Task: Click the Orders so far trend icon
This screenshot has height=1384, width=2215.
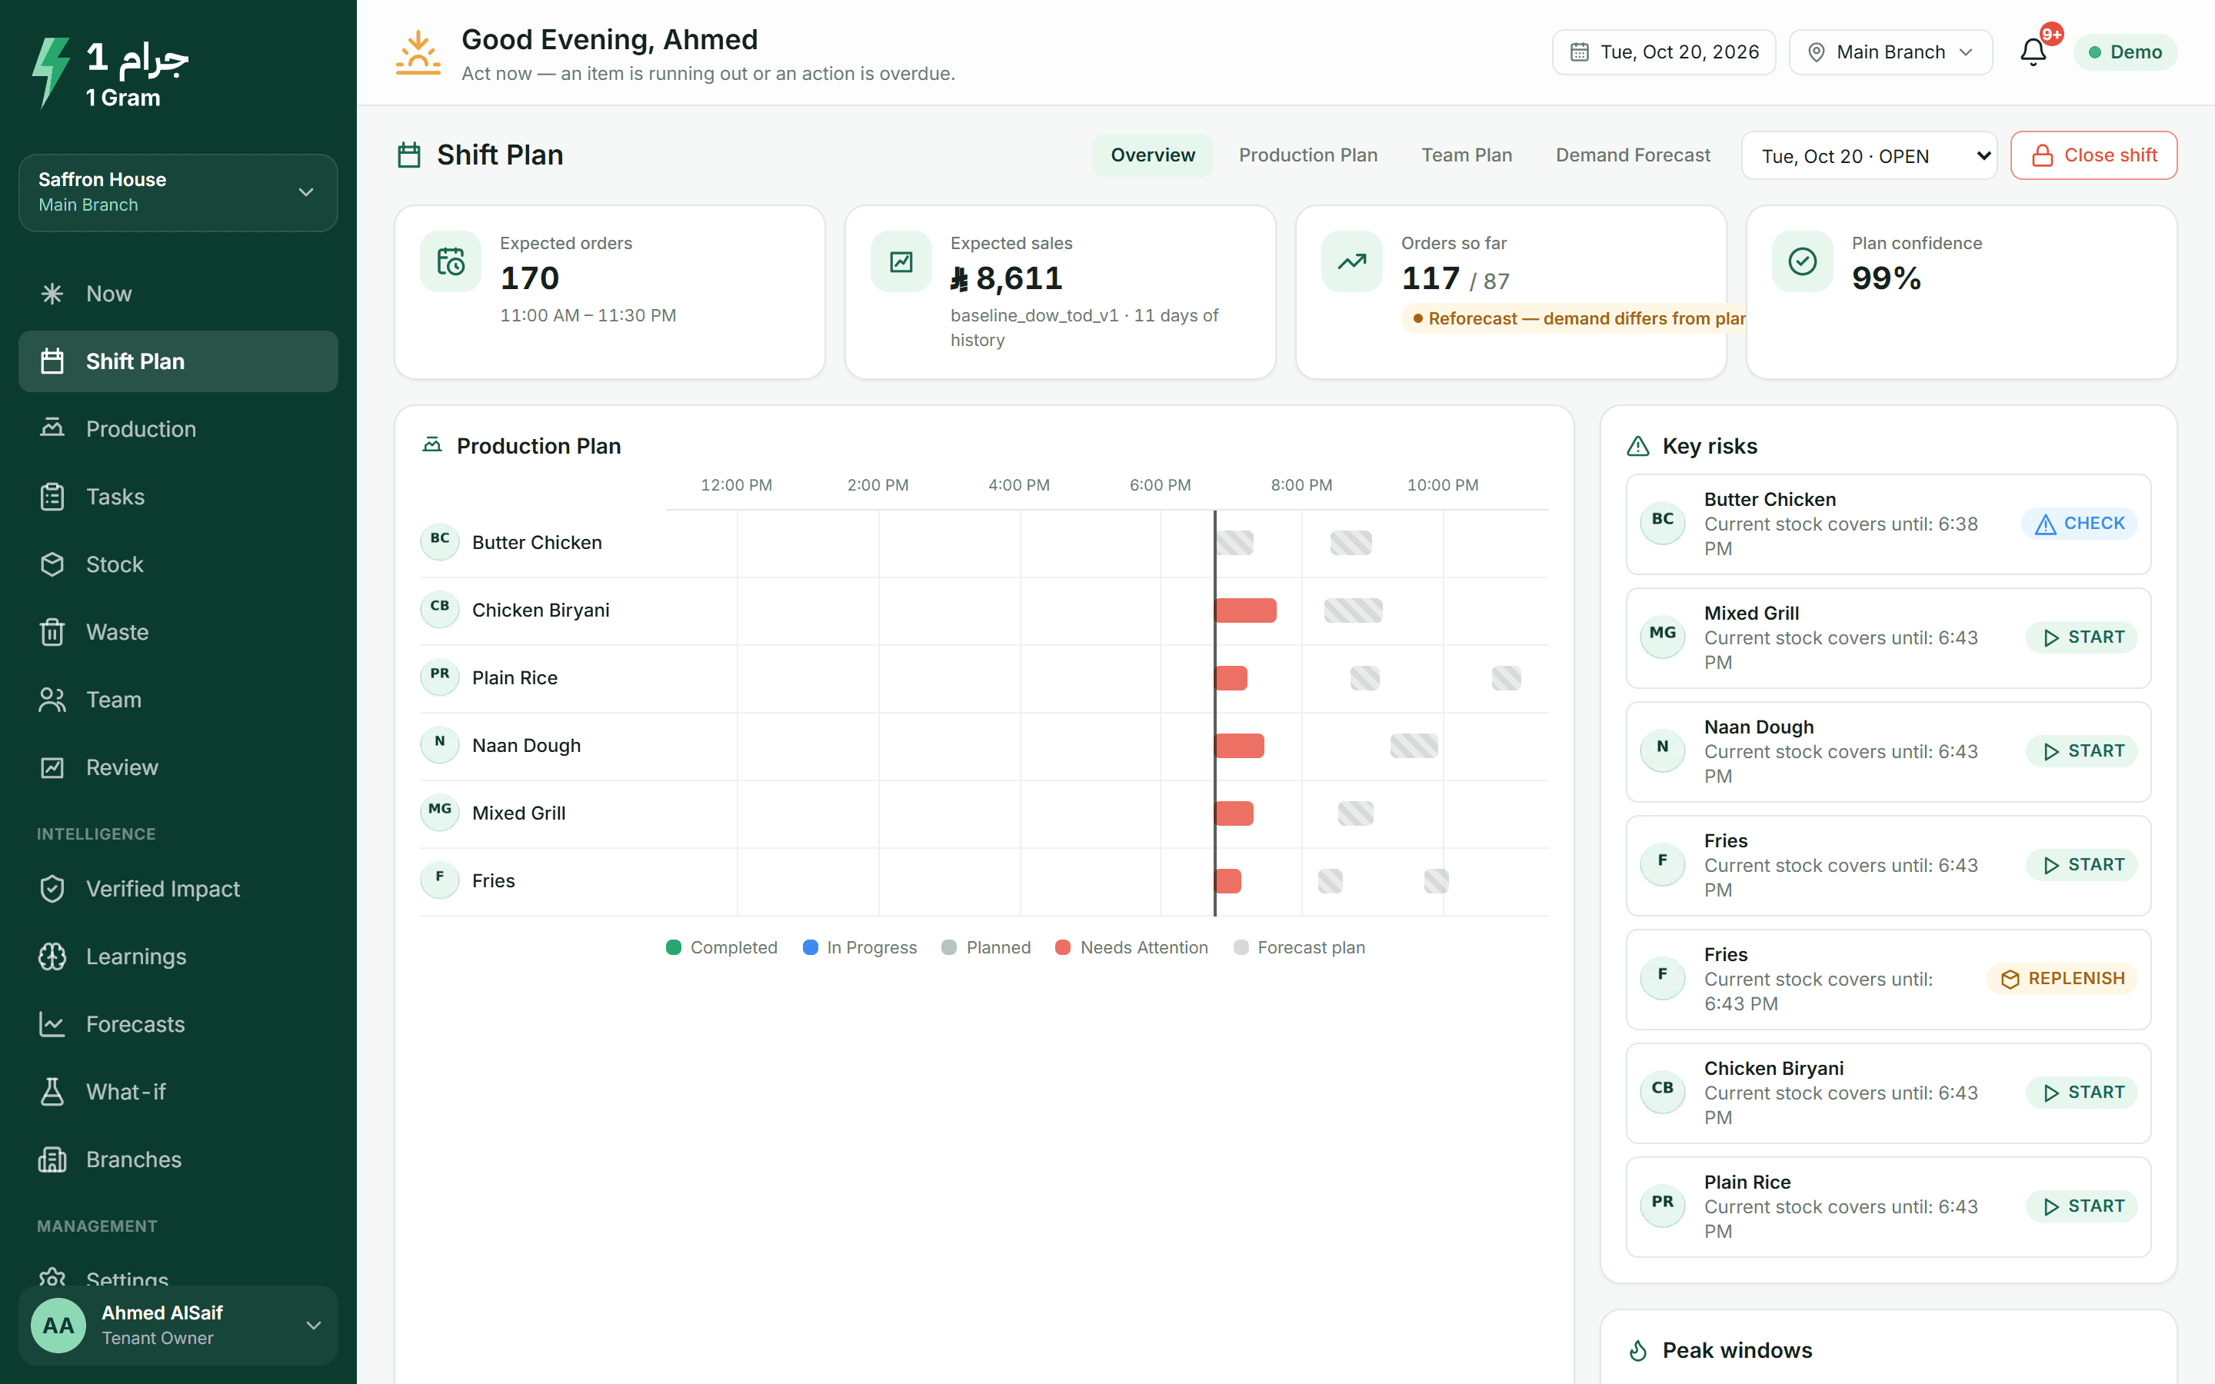Action: pos(1352,261)
